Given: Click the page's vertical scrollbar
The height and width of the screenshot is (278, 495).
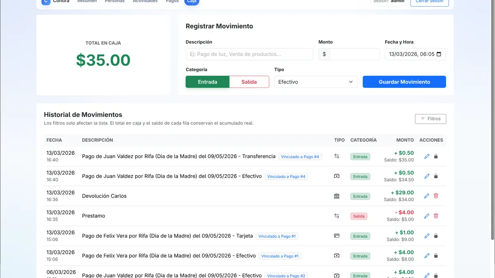Looking at the screenshot, I should pyautogui.click(x=493, y=124).
